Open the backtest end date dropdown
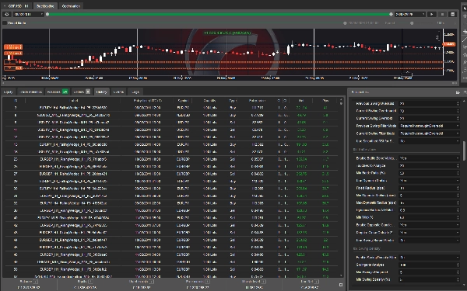Screen dimensions: 467x291 (410, 14)
